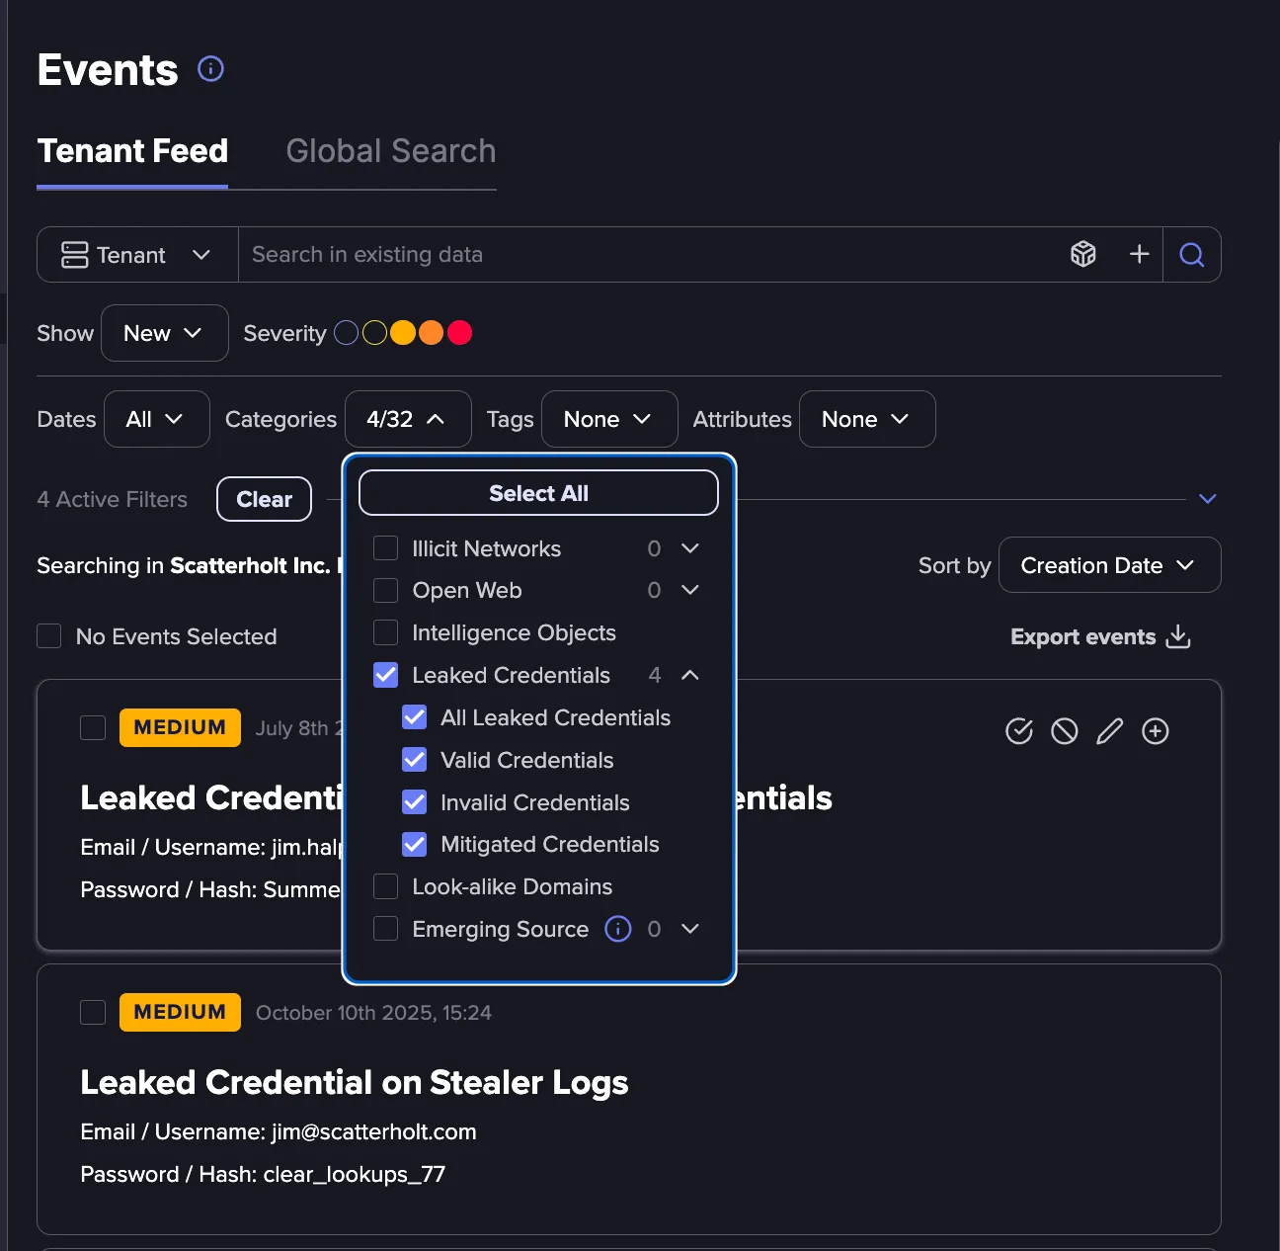
Task: Collapse Leaked Credentials subcategories chevron
Action: click(690, 675)
